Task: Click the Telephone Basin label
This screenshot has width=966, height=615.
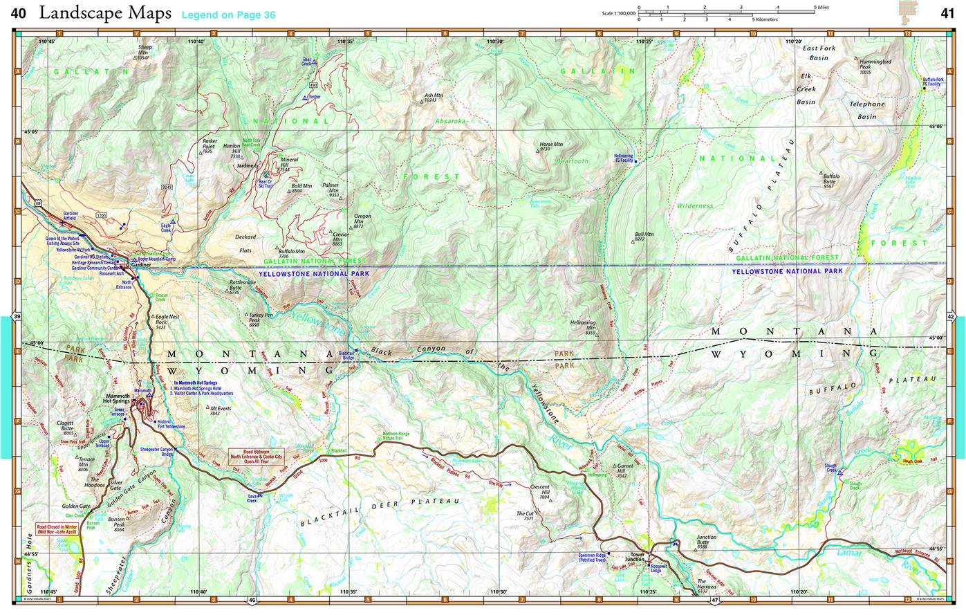Action: click(x=866, y=111)
